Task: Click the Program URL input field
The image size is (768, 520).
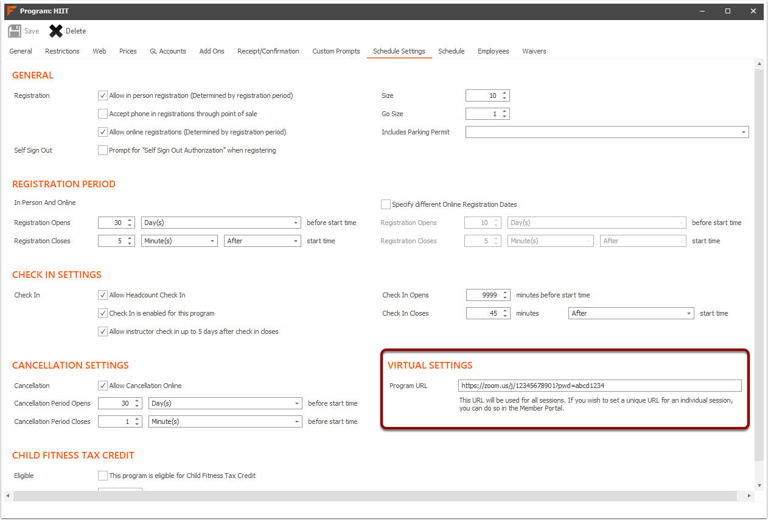Action: pos(599,386)
